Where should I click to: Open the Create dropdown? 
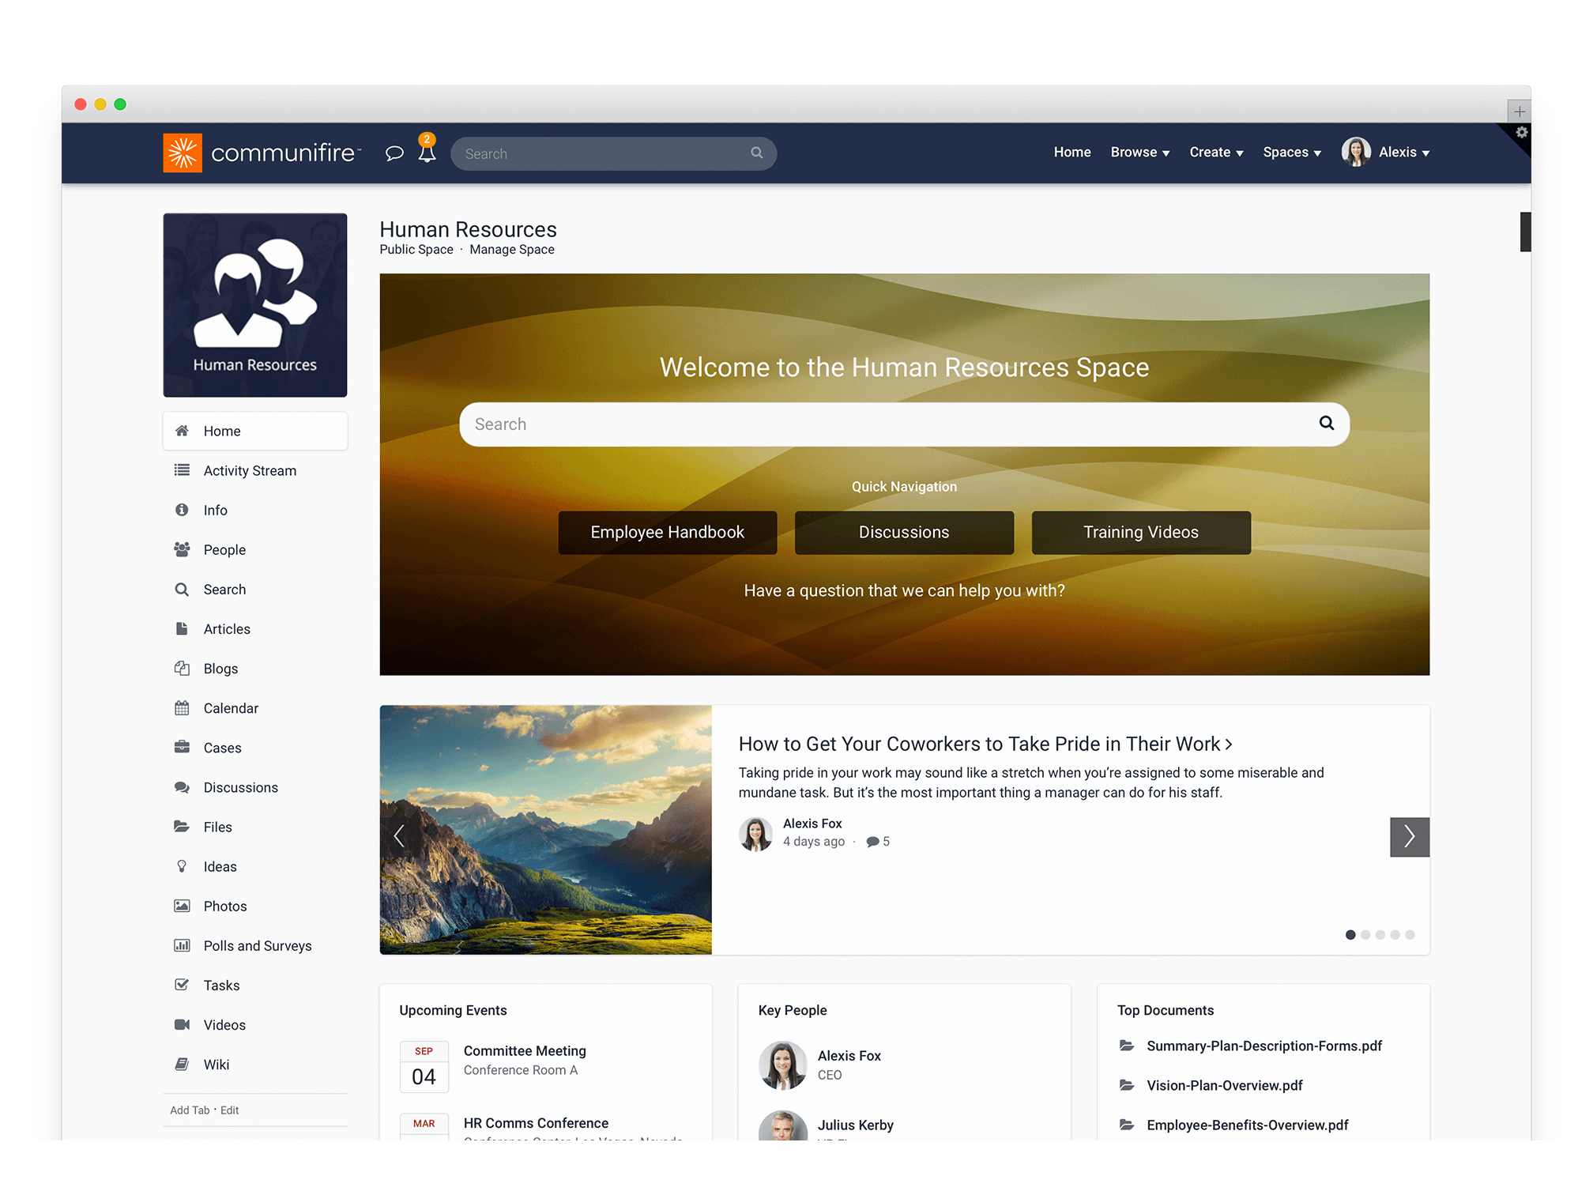[1215, 152]
